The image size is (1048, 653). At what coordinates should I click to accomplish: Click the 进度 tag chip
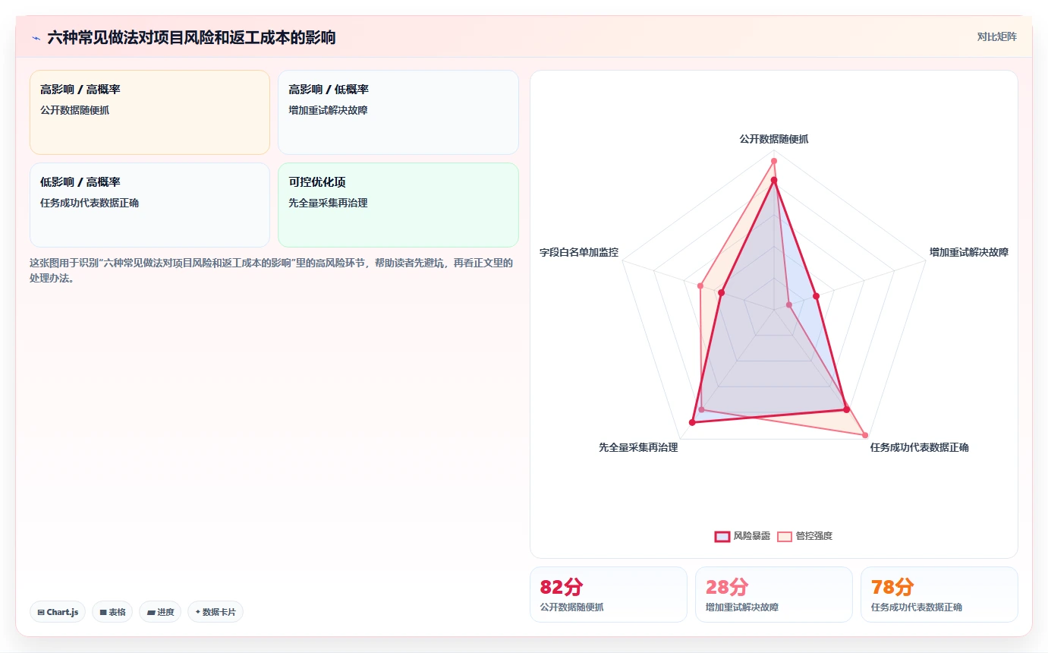160,612
